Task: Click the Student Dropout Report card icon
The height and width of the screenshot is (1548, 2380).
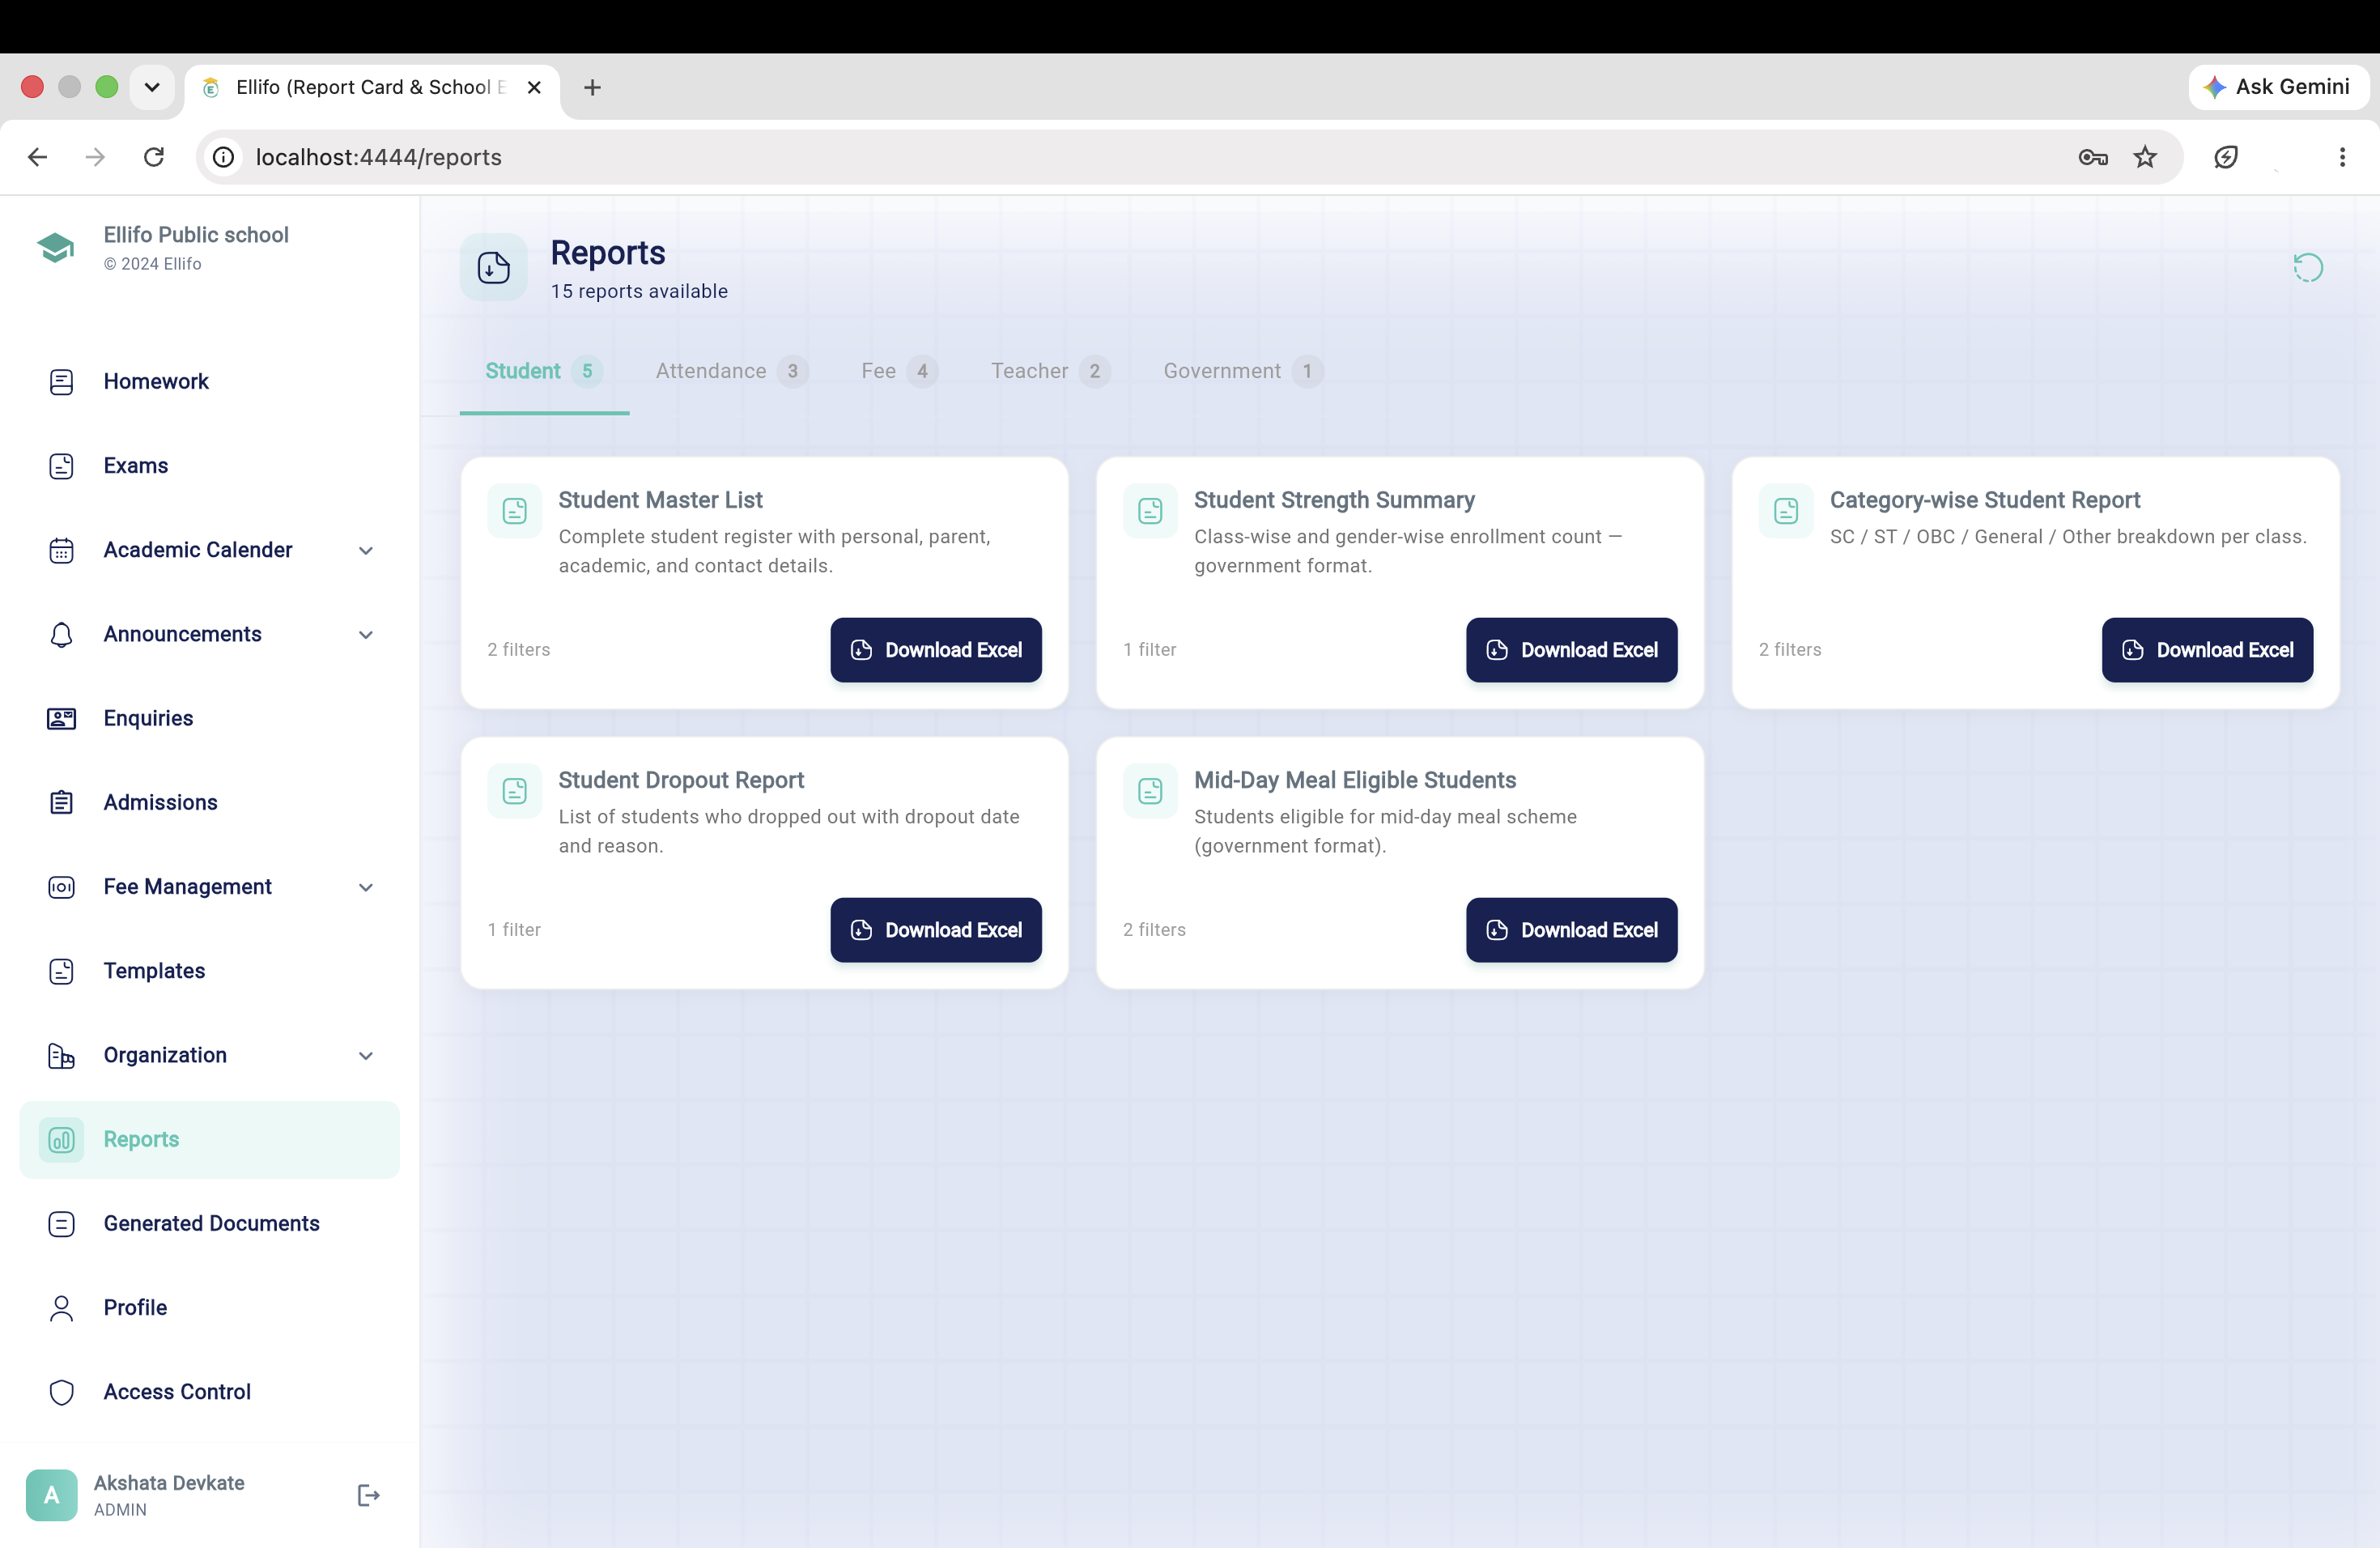Action: click(x=514, y=791)
